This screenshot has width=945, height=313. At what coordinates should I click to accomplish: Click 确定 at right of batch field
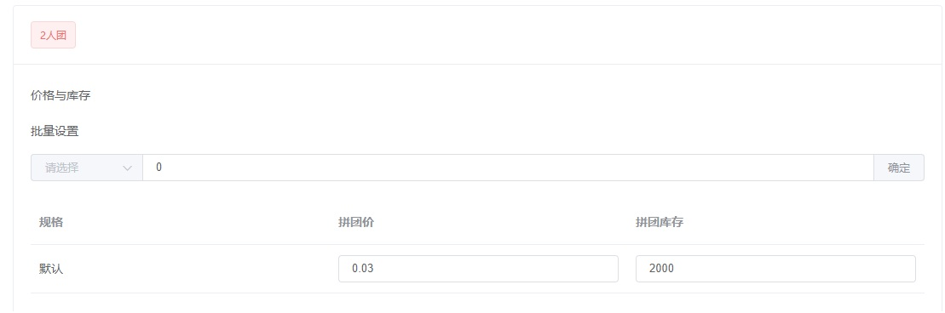tap(899, 168)
